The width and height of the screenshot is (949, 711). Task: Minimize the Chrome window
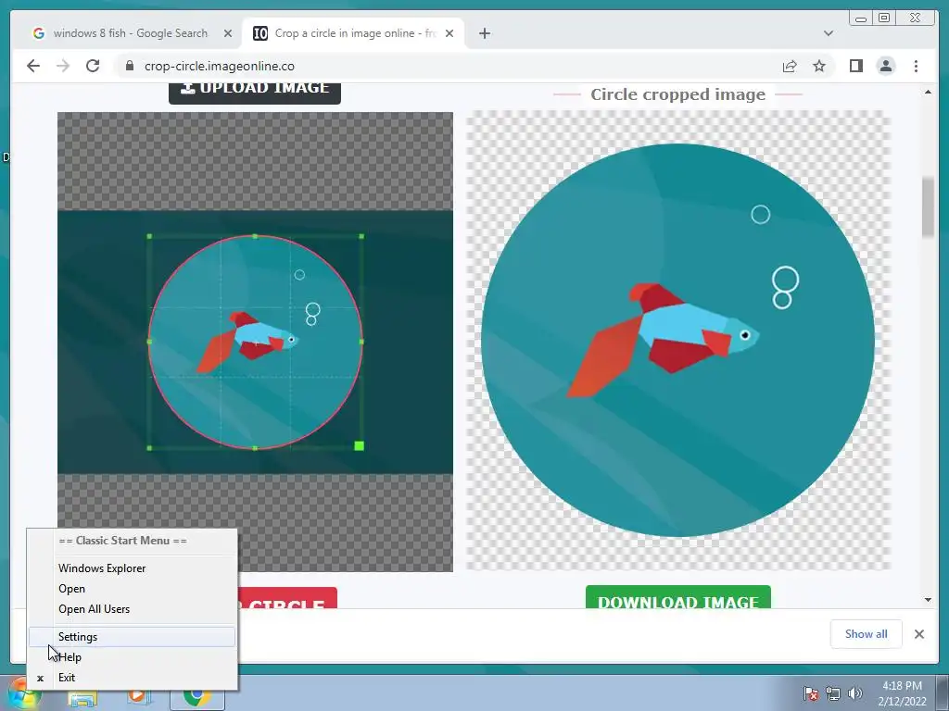pyautogui.click(x=861, y=19)
